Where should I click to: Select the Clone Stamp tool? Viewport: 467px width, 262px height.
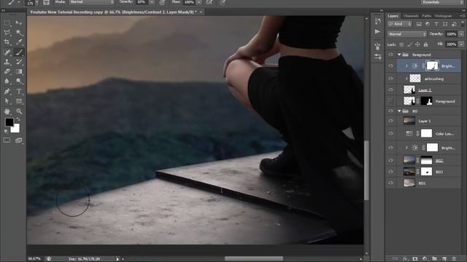click(x=7, y=62)
